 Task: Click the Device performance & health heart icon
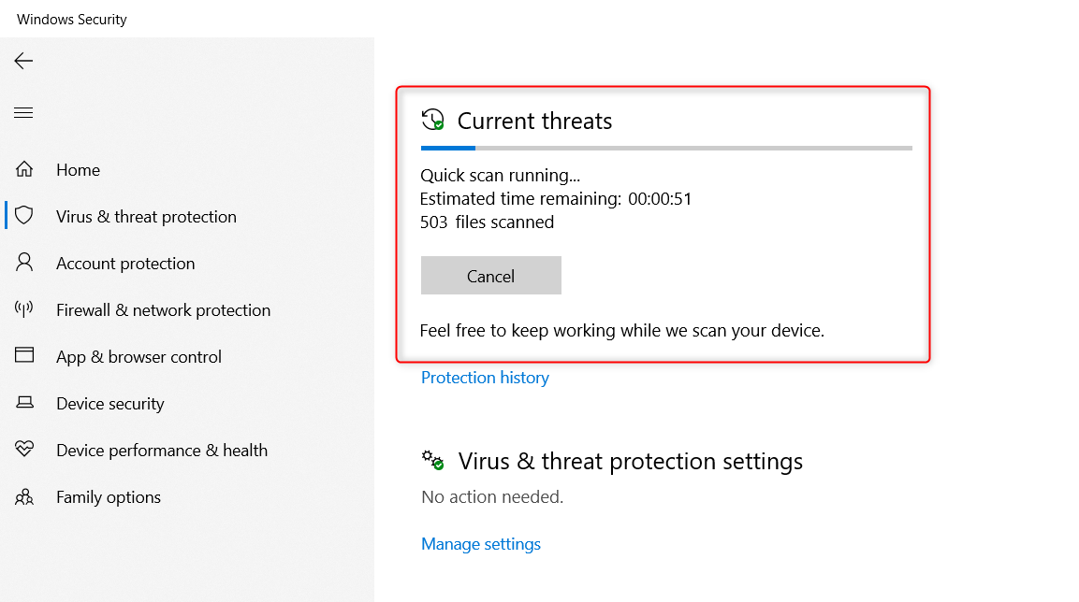[23, 450]
